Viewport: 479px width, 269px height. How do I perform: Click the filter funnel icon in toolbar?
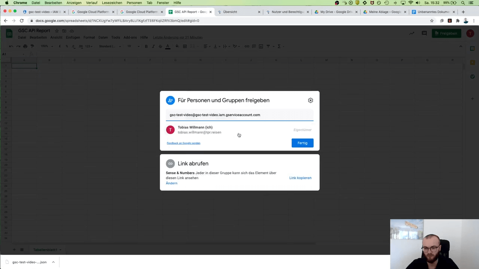tap(268, 46)
